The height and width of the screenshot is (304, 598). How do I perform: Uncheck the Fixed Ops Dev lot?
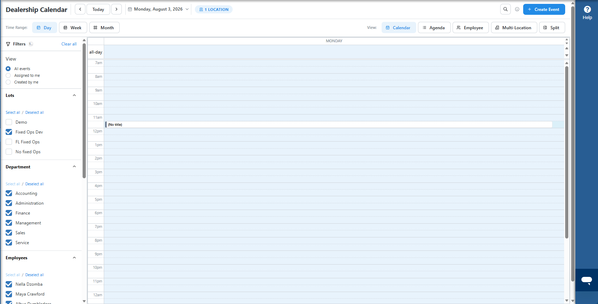click(9, 132)
